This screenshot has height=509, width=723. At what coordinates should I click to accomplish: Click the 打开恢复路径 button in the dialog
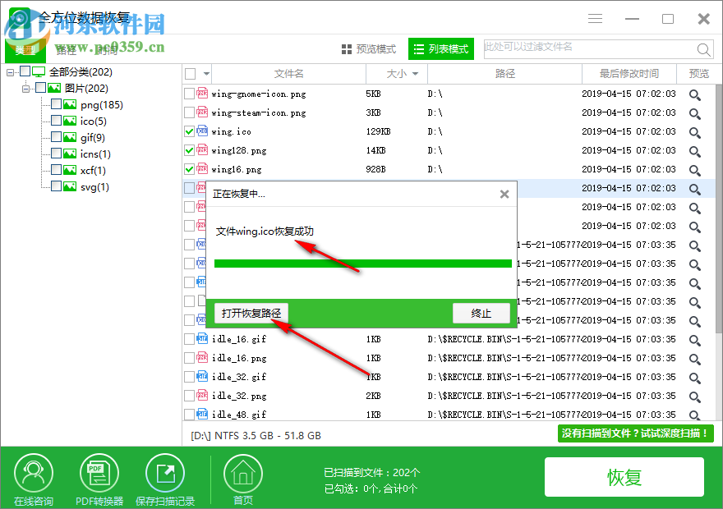[x=252, y=313]
